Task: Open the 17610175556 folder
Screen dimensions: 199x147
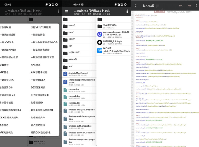Action: coord(113,26)
